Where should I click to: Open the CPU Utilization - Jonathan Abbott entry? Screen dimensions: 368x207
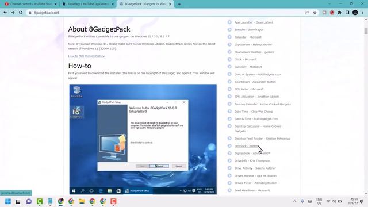[256, 97]
